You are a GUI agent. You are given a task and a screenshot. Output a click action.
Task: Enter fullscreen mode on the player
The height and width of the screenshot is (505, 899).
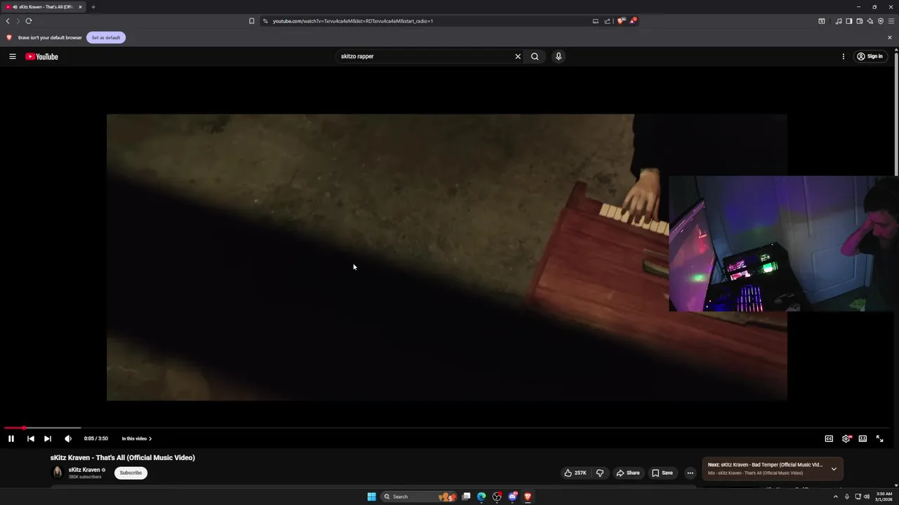tap(879, 438)
